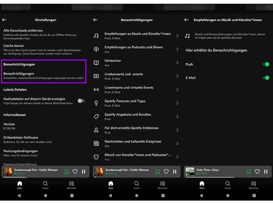Seek in Scarborough Fair progress bar, Einstellungen screen
Screen dimensions: 273x204
pyautogui.click(x=46, y=177)
